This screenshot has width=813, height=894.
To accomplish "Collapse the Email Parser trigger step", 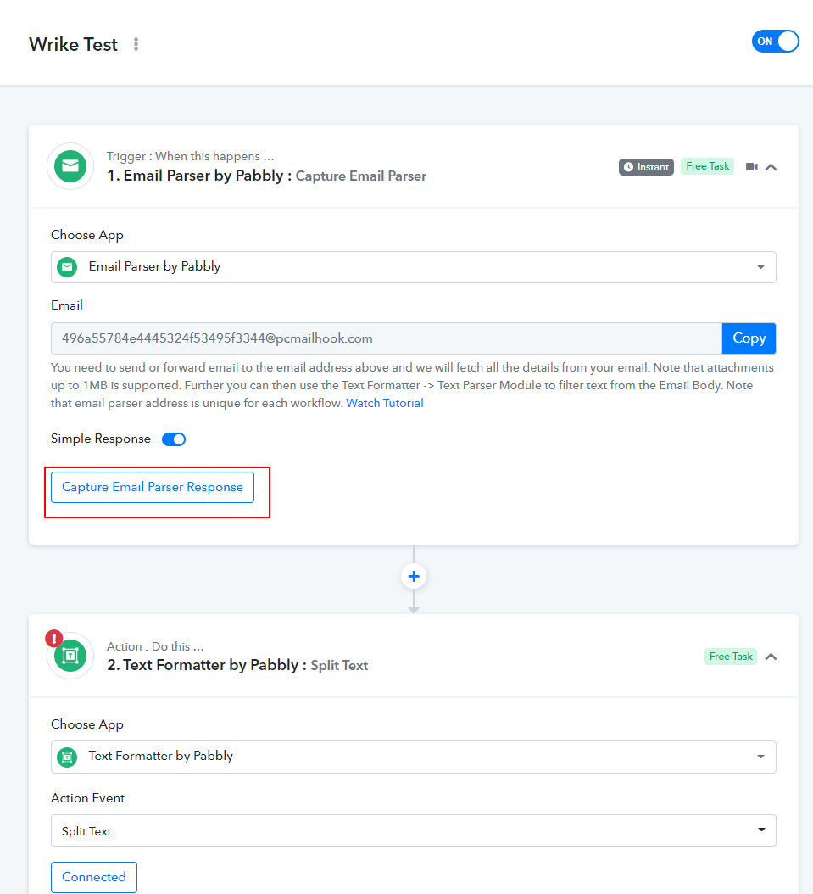I will [x=771, y=167].
